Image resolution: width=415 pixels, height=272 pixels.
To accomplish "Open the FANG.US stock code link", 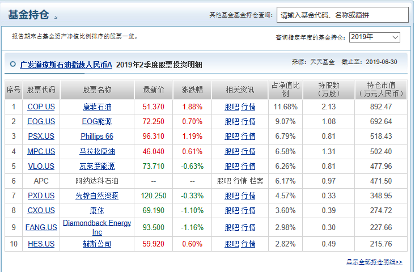I will 41,228.
